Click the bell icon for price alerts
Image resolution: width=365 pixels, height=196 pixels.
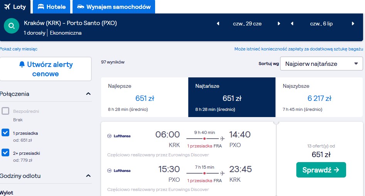22,64
